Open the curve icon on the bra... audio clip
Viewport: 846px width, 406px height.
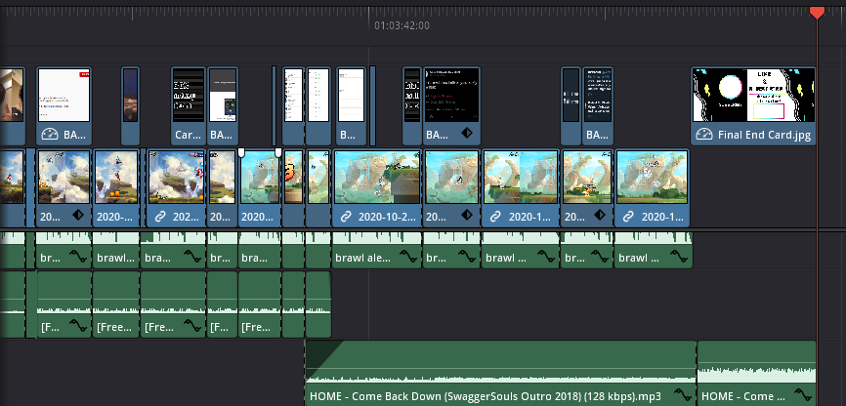tap(192, 258)
